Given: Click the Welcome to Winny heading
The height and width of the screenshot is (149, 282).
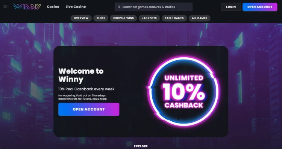Looking at the screenshot, I should [x=81, y=75].
